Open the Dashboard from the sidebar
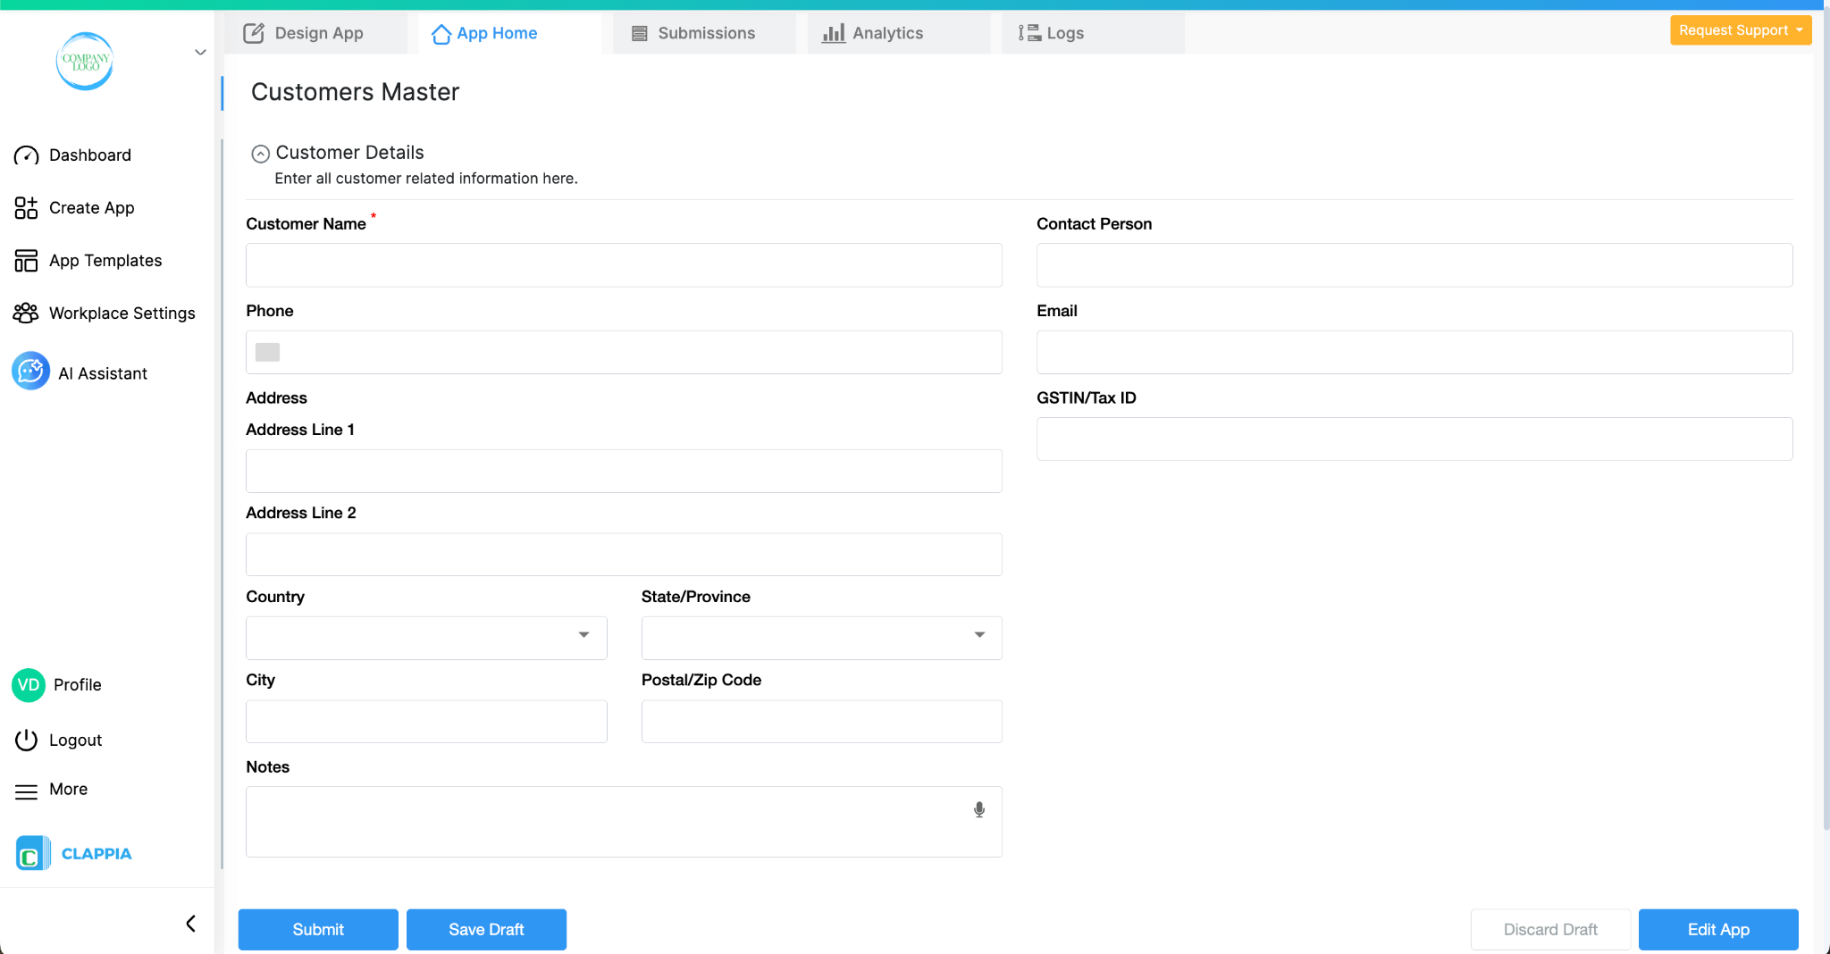This screenshot has height=954, width=1830. [89, 155]
